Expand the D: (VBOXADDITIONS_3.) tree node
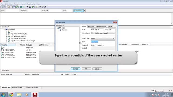 coord(6,34)
